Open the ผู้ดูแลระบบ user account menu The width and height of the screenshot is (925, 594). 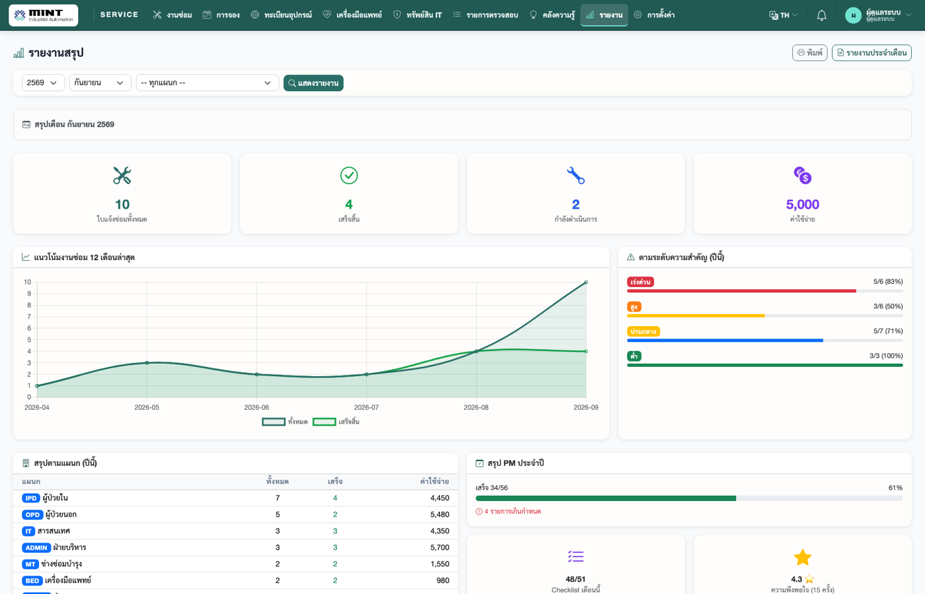coord(878,15)
